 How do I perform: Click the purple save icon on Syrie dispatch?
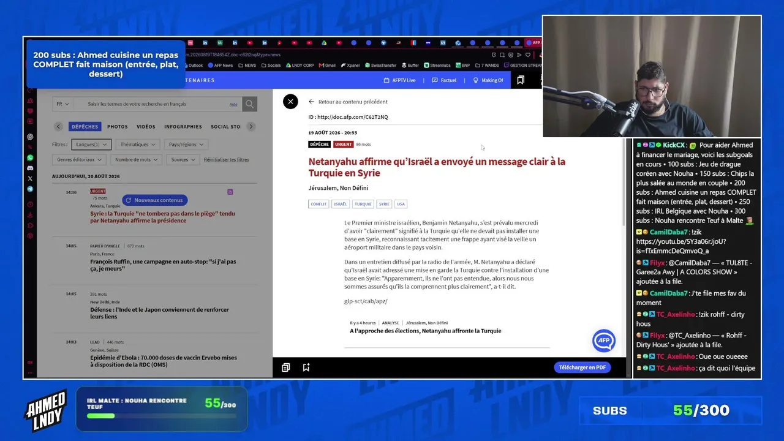tap(230, 192)
